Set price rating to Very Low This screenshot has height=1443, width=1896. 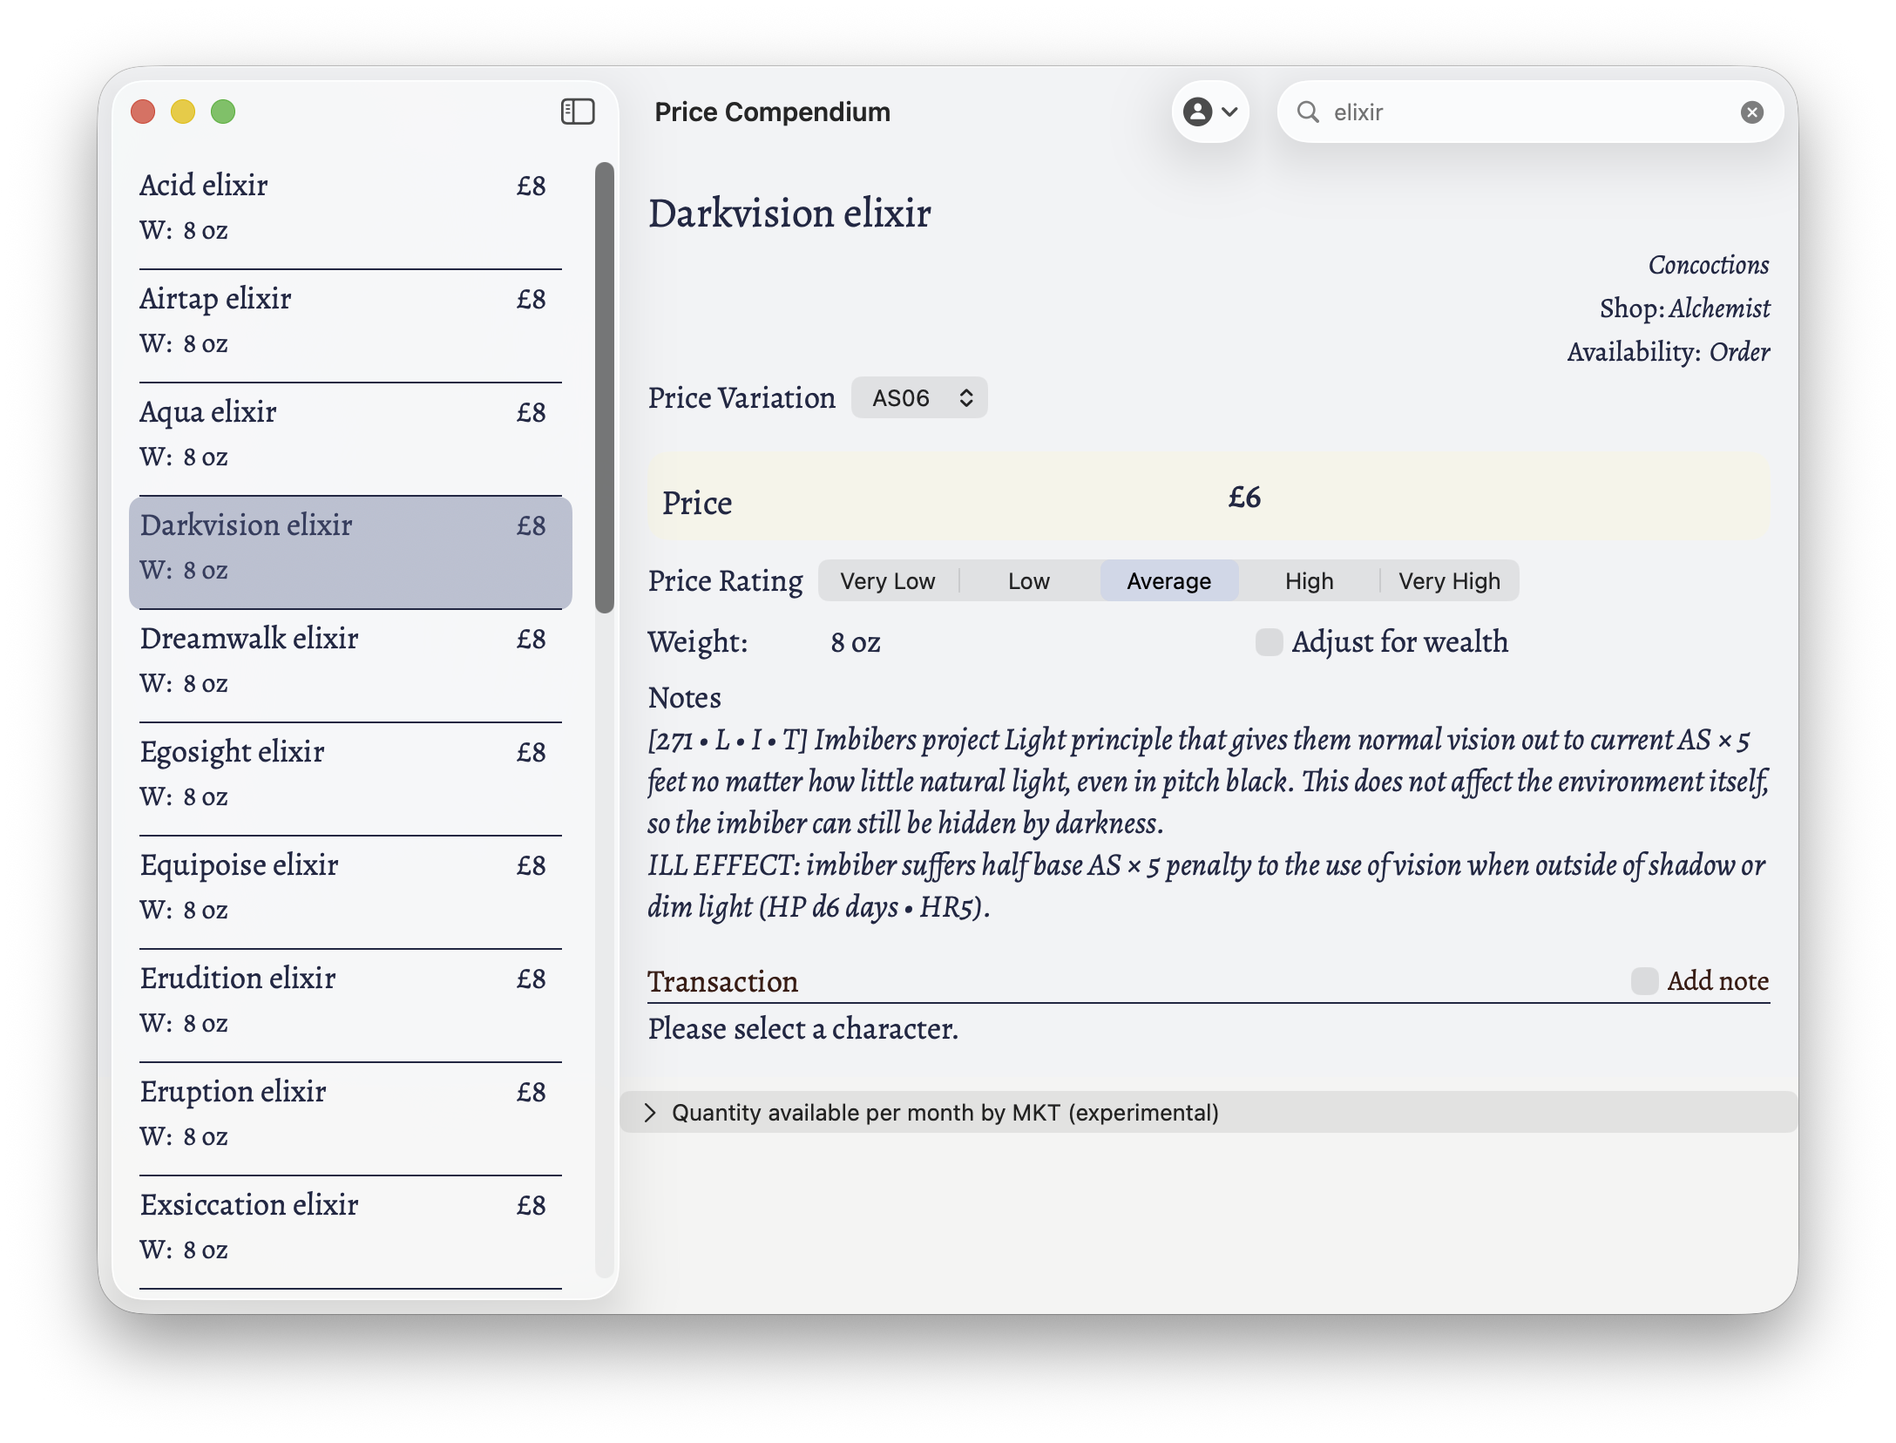pos(887,581)
